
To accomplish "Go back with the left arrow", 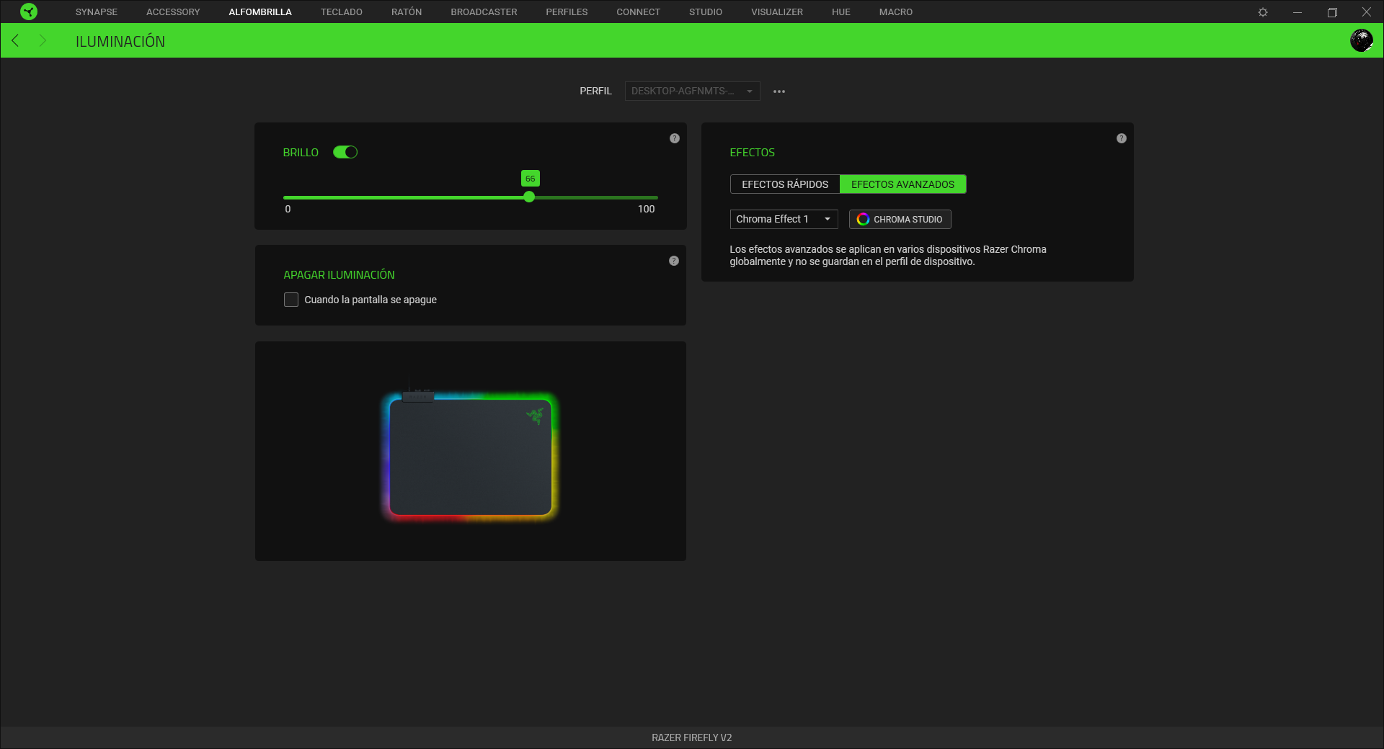I will [x=15, y=41].
